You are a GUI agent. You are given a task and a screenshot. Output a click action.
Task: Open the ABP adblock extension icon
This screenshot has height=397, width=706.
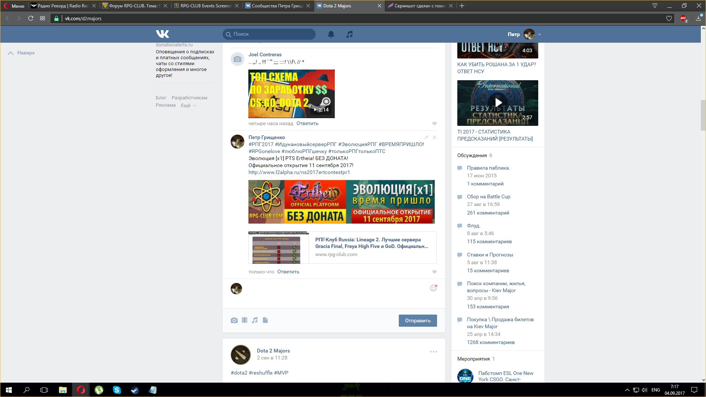[x=684, y=18]
